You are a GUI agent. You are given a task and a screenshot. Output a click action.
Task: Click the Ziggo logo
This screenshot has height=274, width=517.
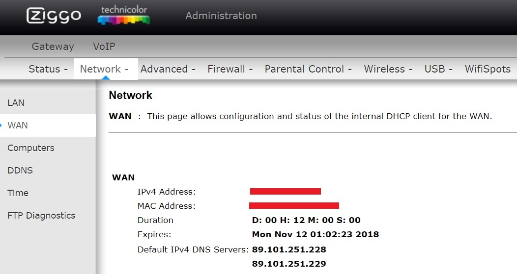click(54, 16)
